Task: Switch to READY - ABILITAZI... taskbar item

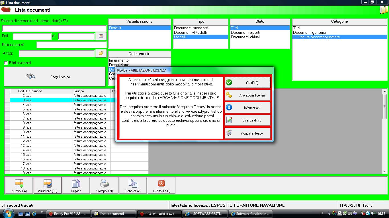Action: pos(159,214)
